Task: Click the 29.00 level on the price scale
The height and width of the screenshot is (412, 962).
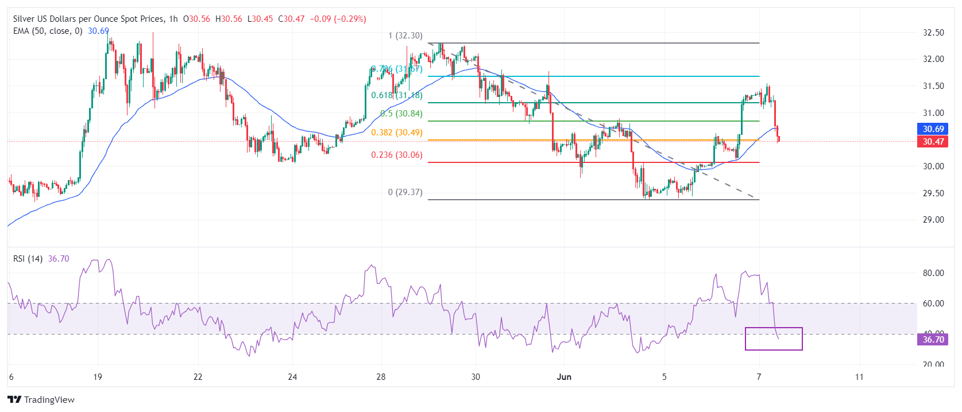Action: pyautogui.click(x=933, y=220)
